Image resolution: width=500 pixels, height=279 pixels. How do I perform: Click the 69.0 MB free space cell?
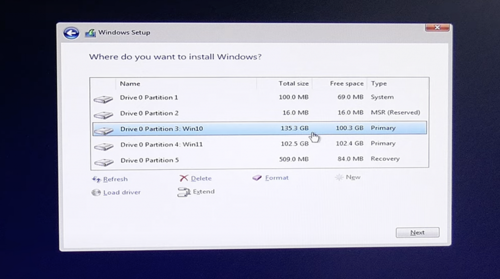point(351,97)
